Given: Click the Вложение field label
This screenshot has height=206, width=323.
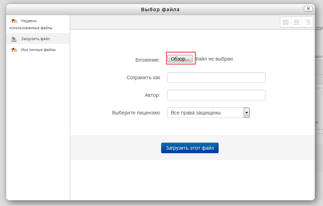Looking at the screenshot, I should 147,60.
